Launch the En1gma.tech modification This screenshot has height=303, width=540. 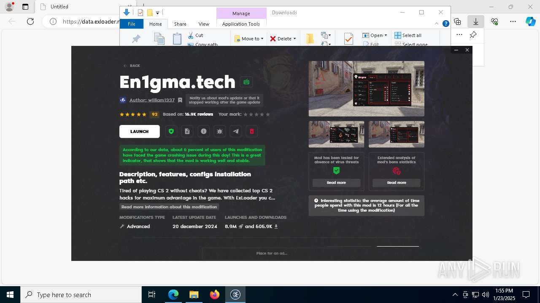coord(140,131)
